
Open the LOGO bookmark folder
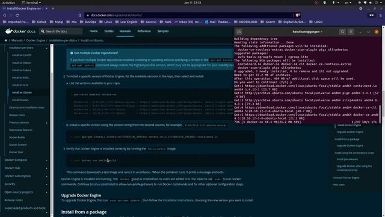pos(316,22)
